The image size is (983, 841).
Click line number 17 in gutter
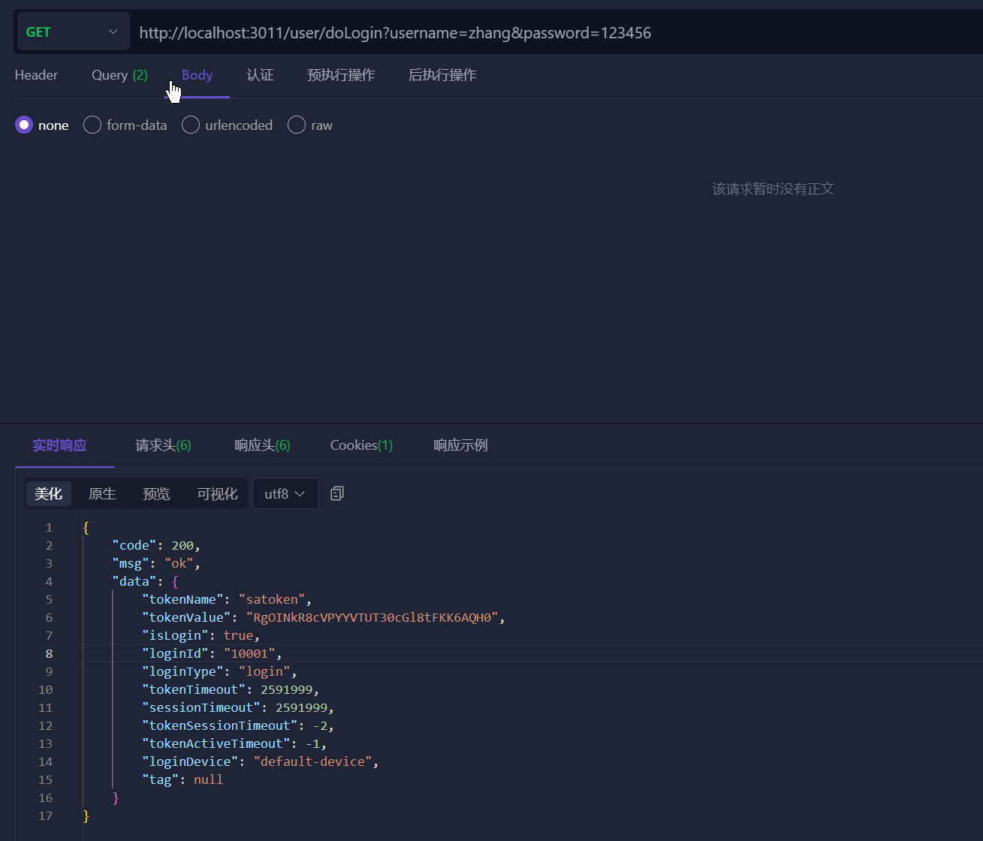point(45,815)
